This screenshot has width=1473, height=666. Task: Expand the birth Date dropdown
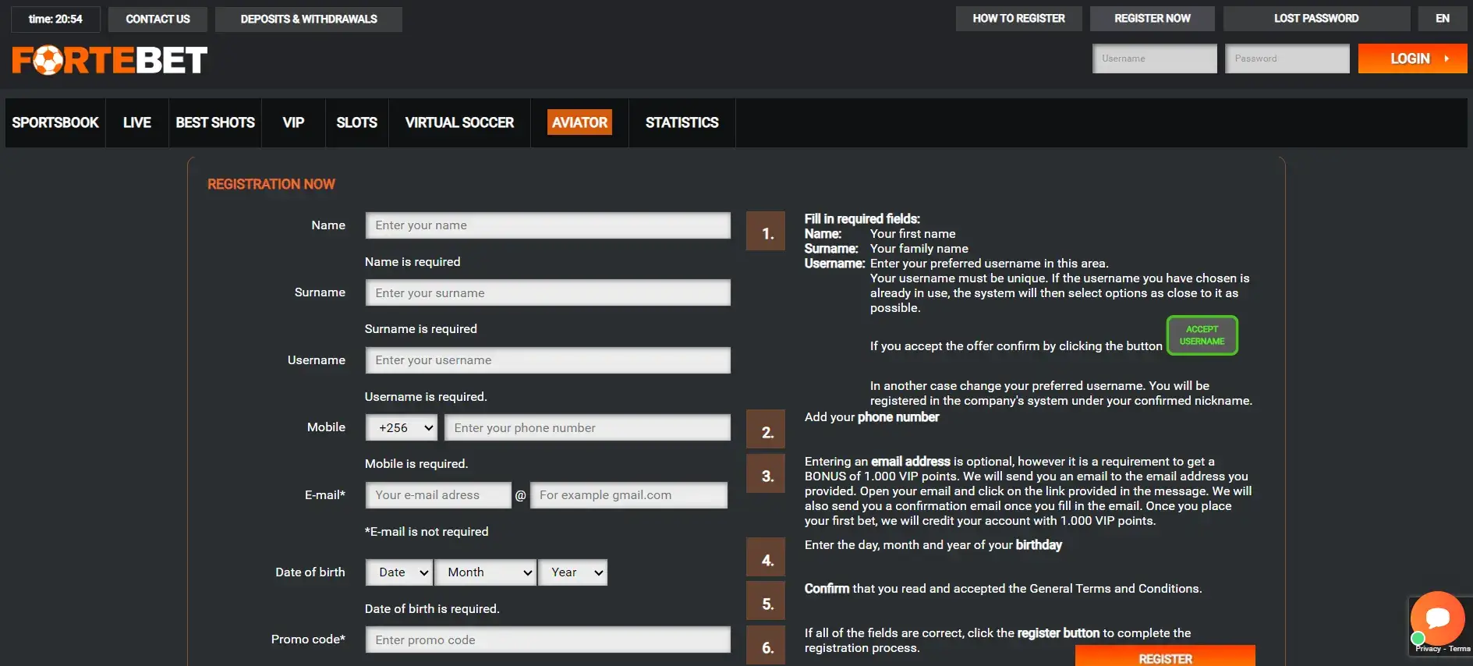coord(400,572)
